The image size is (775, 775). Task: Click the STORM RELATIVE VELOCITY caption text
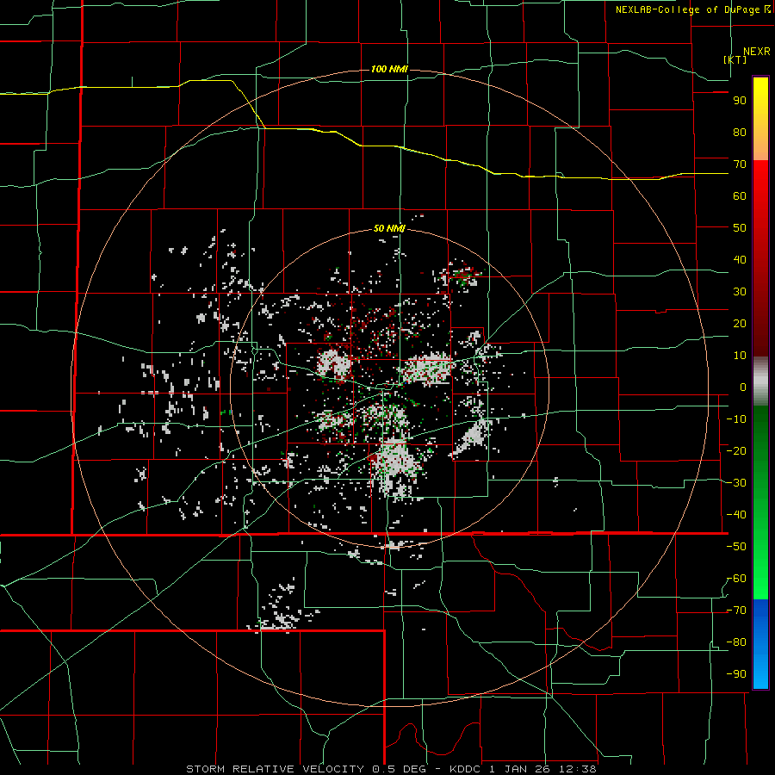276,769
